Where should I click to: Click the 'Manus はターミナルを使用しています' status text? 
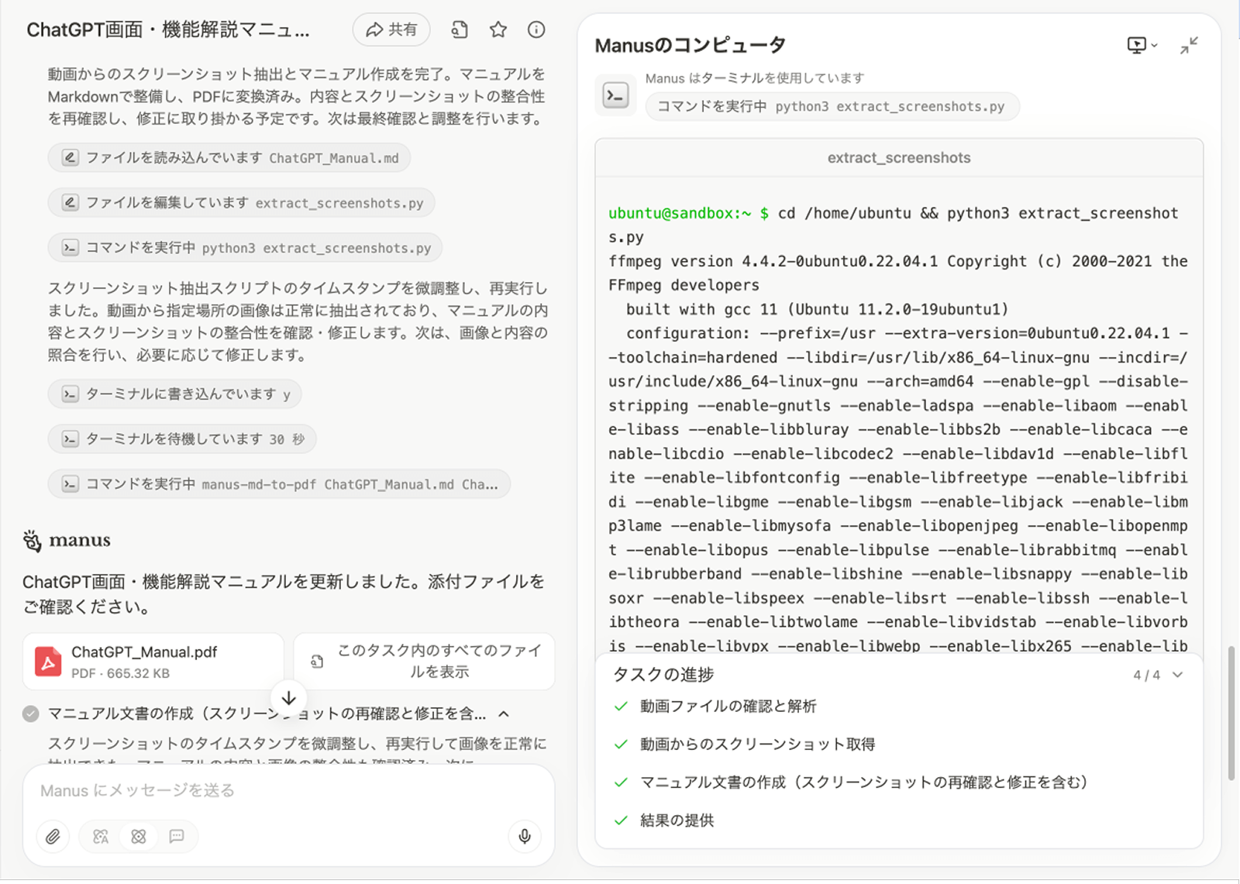tap(755, 78)
